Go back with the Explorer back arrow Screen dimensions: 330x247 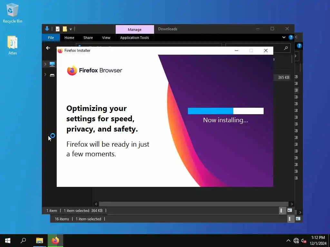coord(48,48)
